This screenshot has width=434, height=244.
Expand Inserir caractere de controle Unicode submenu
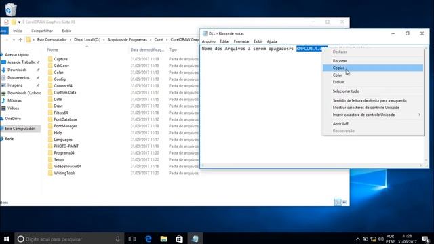tap(373, 115)
